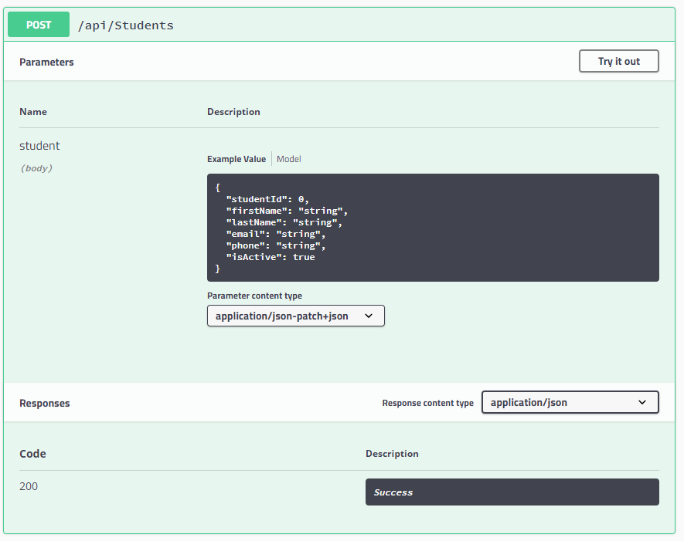Viewport: 684px width, 541px height.
Task: Click the Responses section header
Action: [x=44, y=402]
